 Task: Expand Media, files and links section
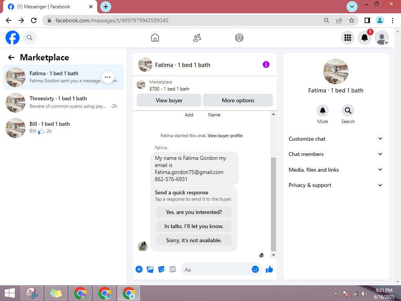coord(336,170)
